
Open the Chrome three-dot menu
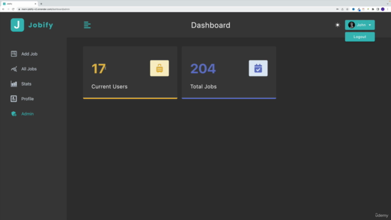click(388, 9)
